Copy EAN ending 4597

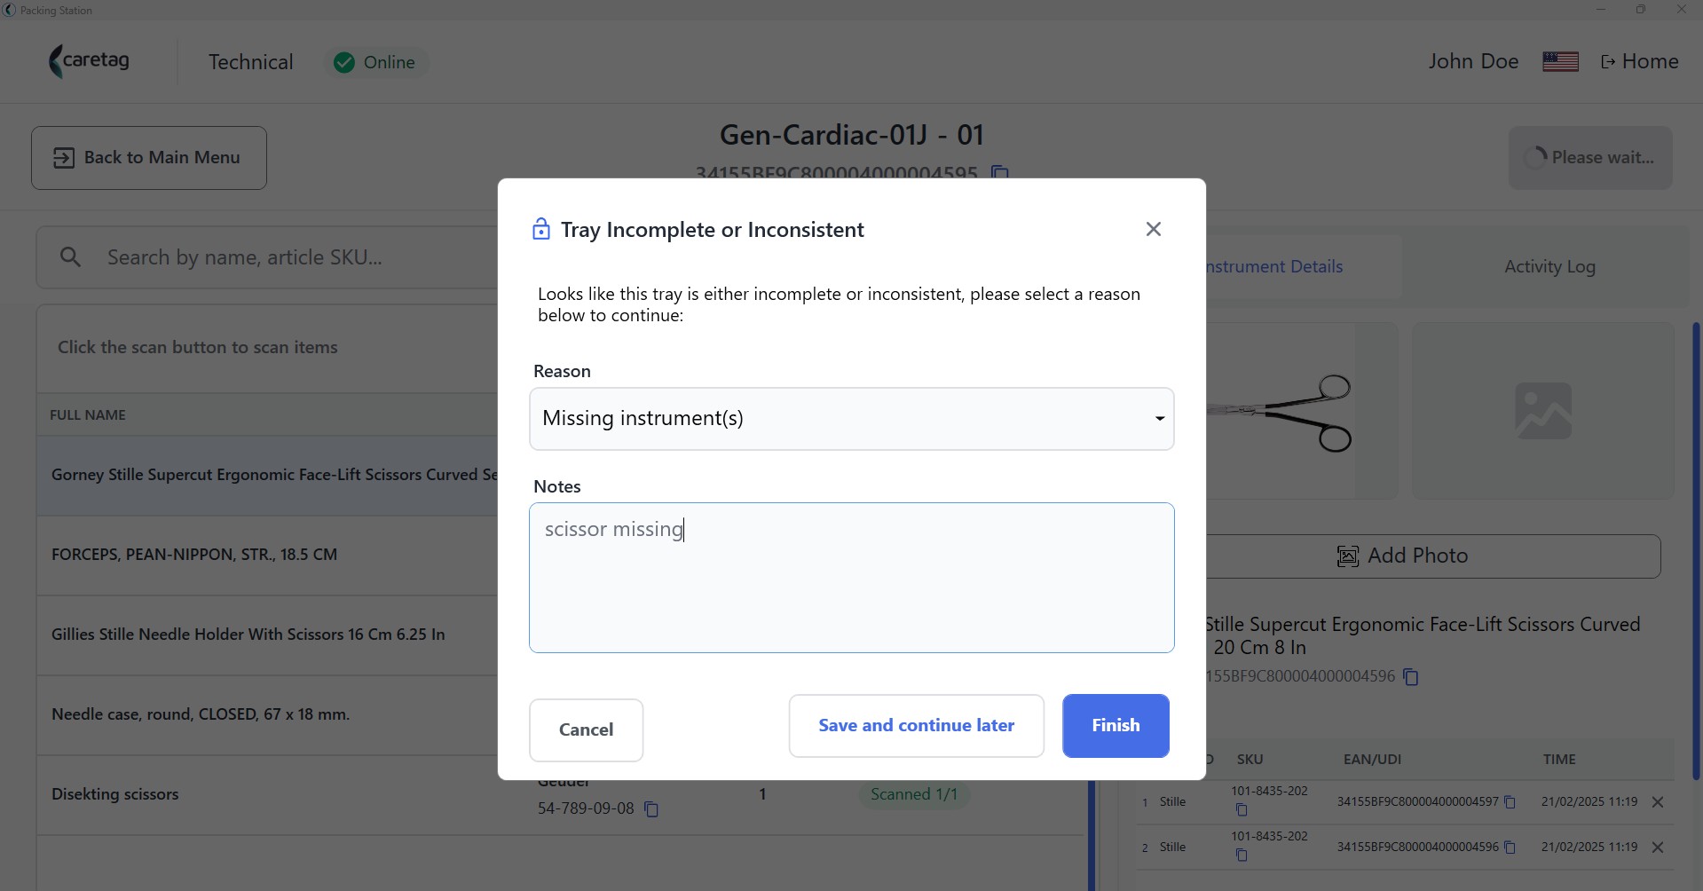click(x=1510, y=802)
